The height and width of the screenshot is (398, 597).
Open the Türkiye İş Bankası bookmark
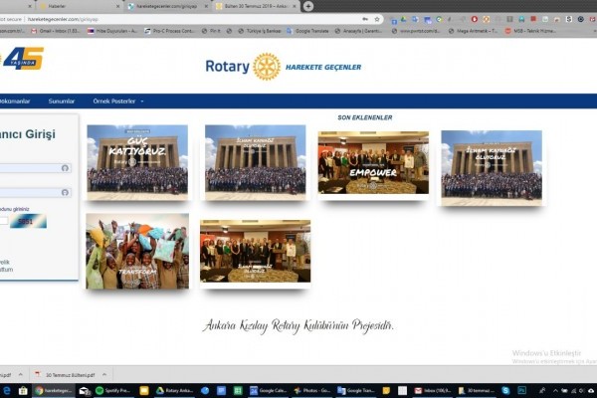260,31
